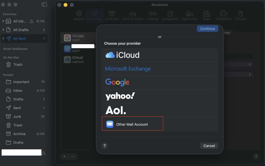Switch to the Accounts tab
Screen dimensions: 265x166
click(x=95, y=16)
